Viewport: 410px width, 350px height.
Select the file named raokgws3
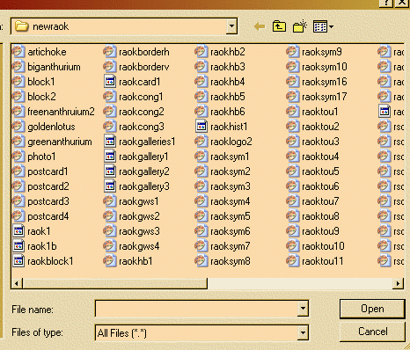point(139,231)
